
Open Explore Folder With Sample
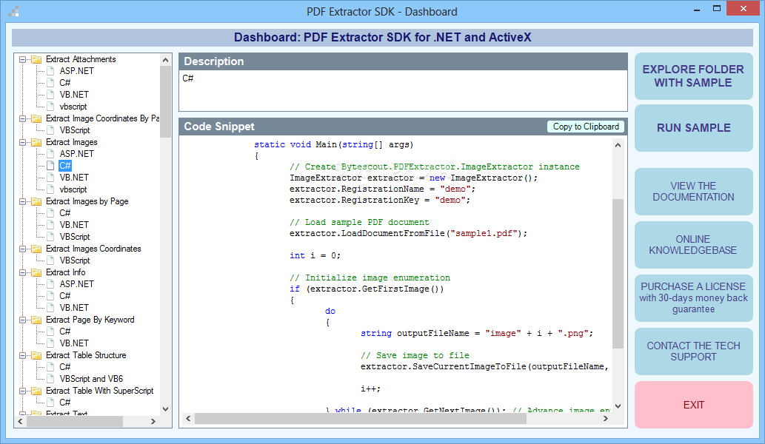coord(693,76)
